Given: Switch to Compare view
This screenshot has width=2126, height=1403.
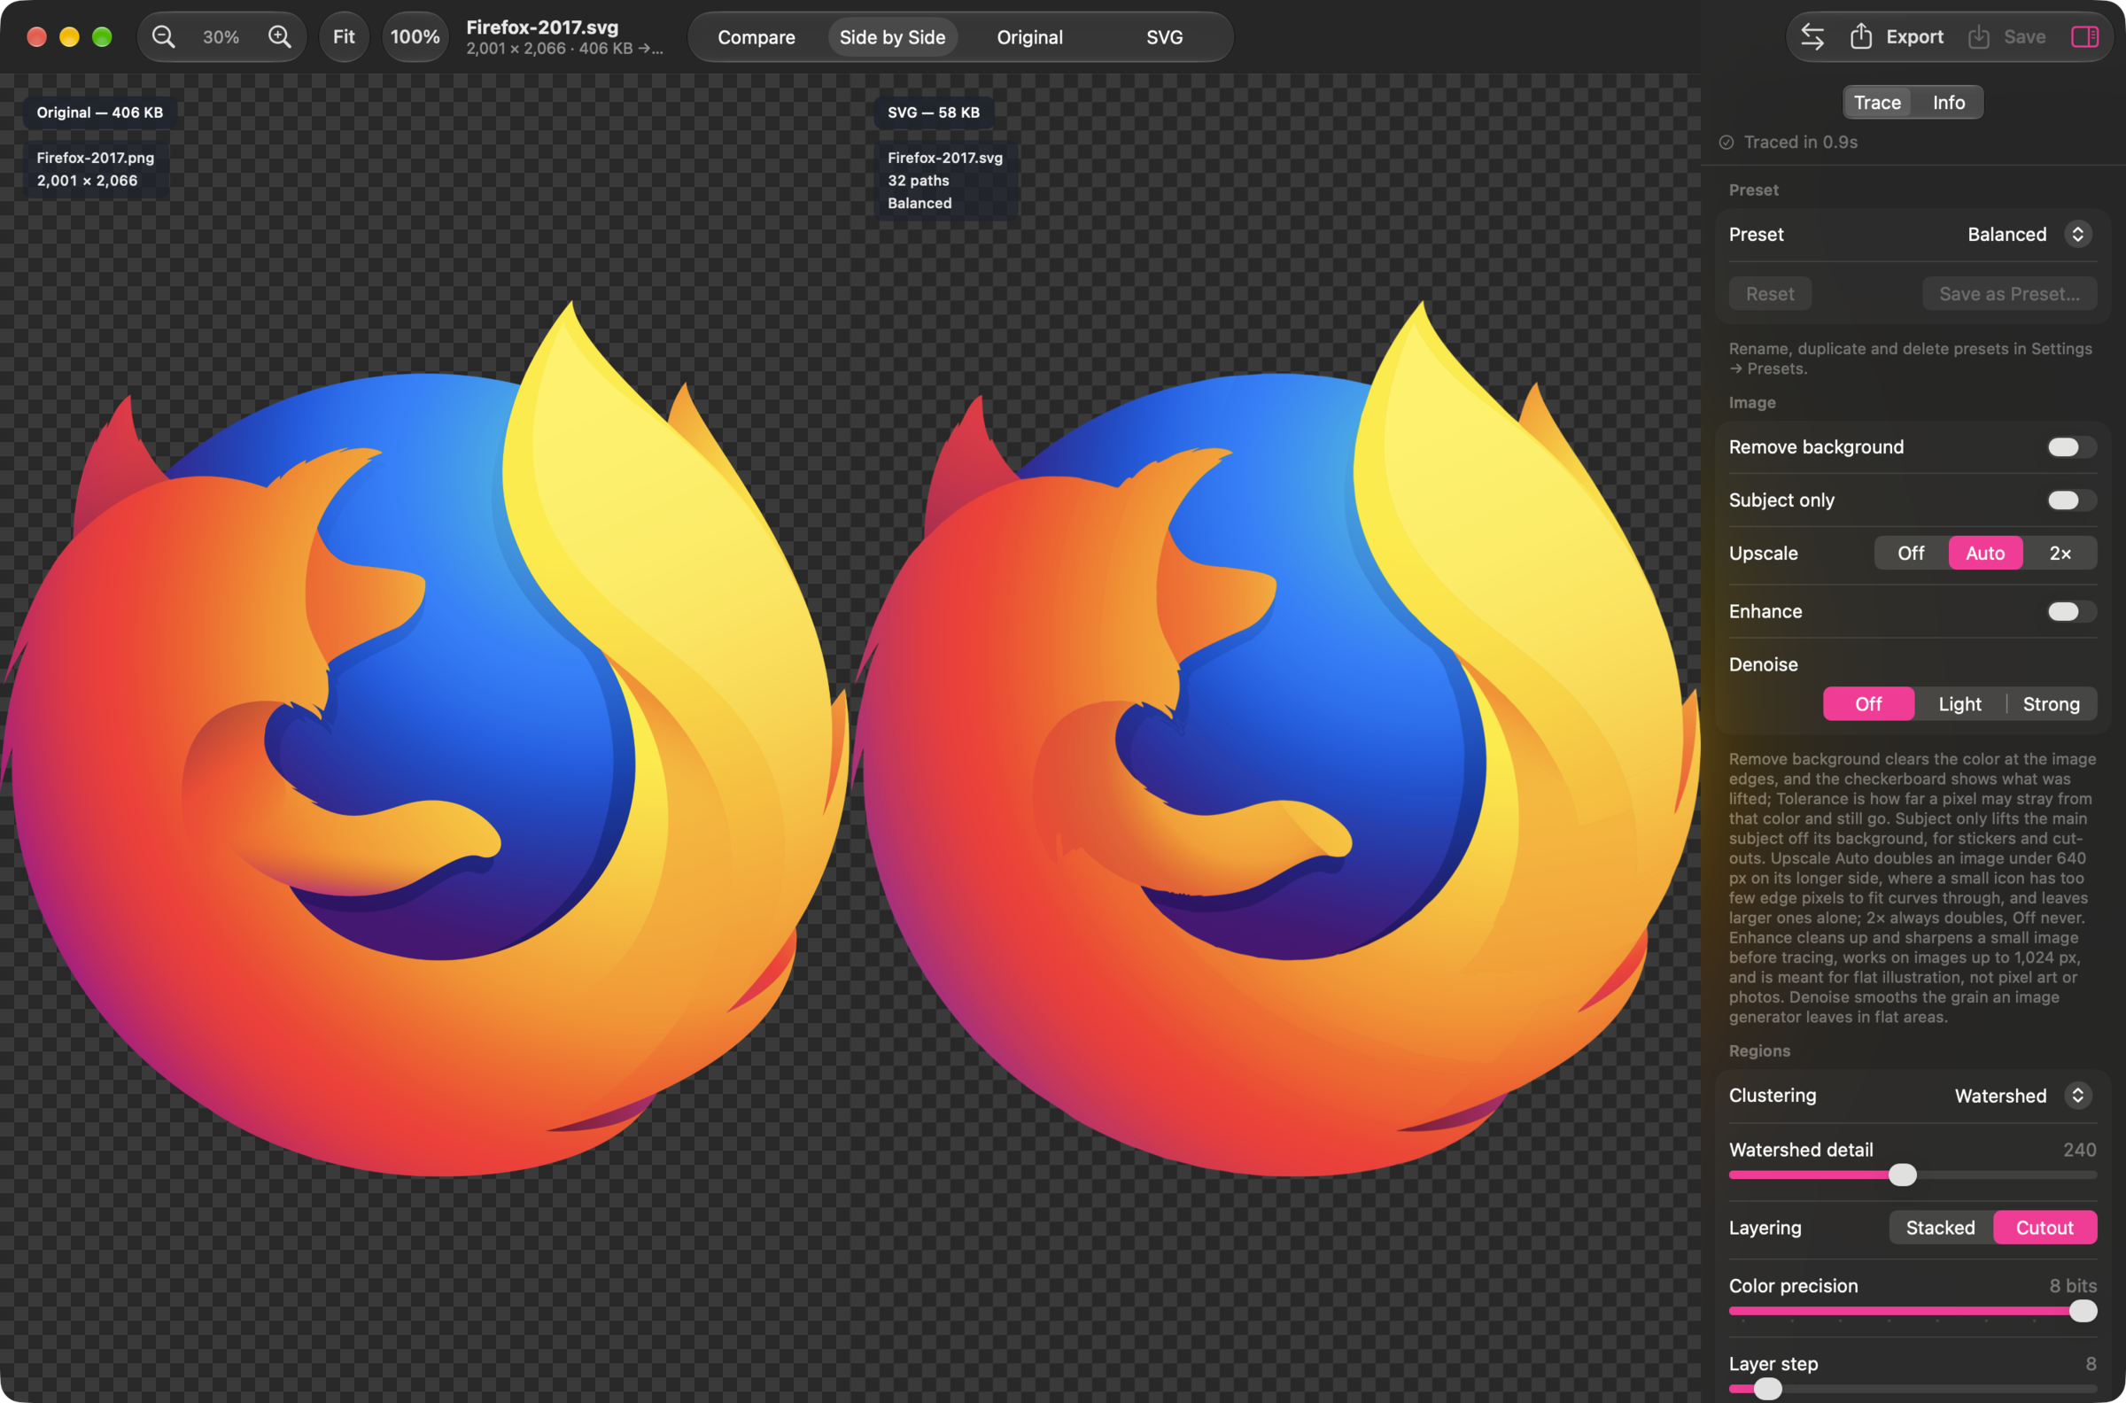Looking at the screenshot, I should [757, 36].
